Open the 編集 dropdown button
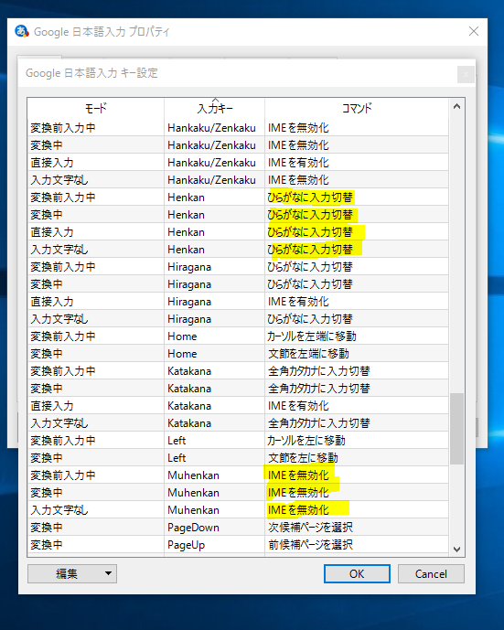This screenshot has width=504, height=630. click(x=72, y=573)
